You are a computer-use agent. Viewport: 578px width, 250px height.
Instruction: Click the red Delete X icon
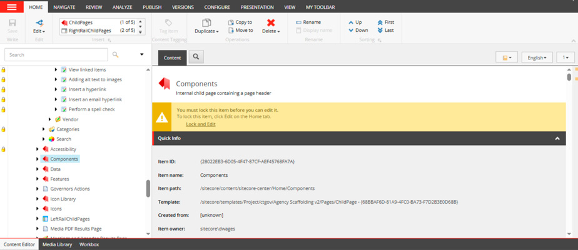271,23
